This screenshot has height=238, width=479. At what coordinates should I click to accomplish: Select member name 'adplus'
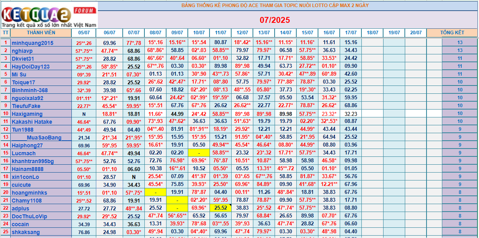point(21,208)
